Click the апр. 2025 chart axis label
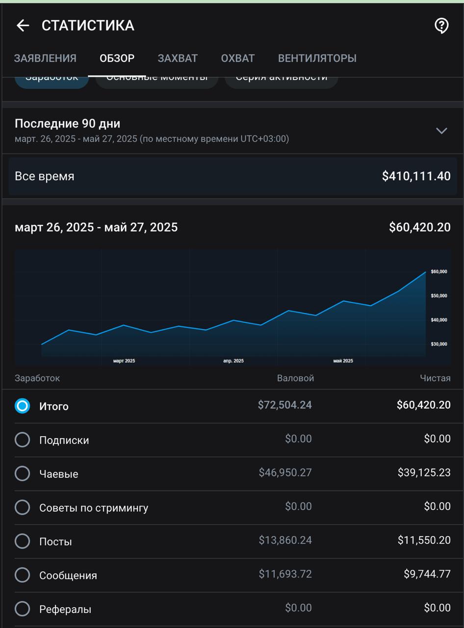This screenshot has width=464, height=628. (233, 361)
